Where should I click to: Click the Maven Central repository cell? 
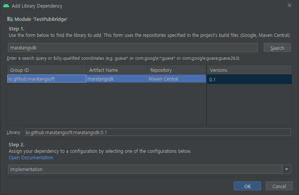tap(177, 79)
